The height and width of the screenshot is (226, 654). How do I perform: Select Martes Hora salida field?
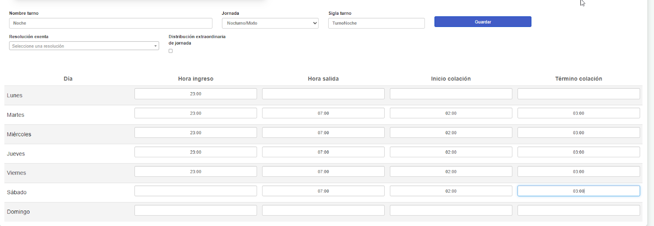point(323,113)
